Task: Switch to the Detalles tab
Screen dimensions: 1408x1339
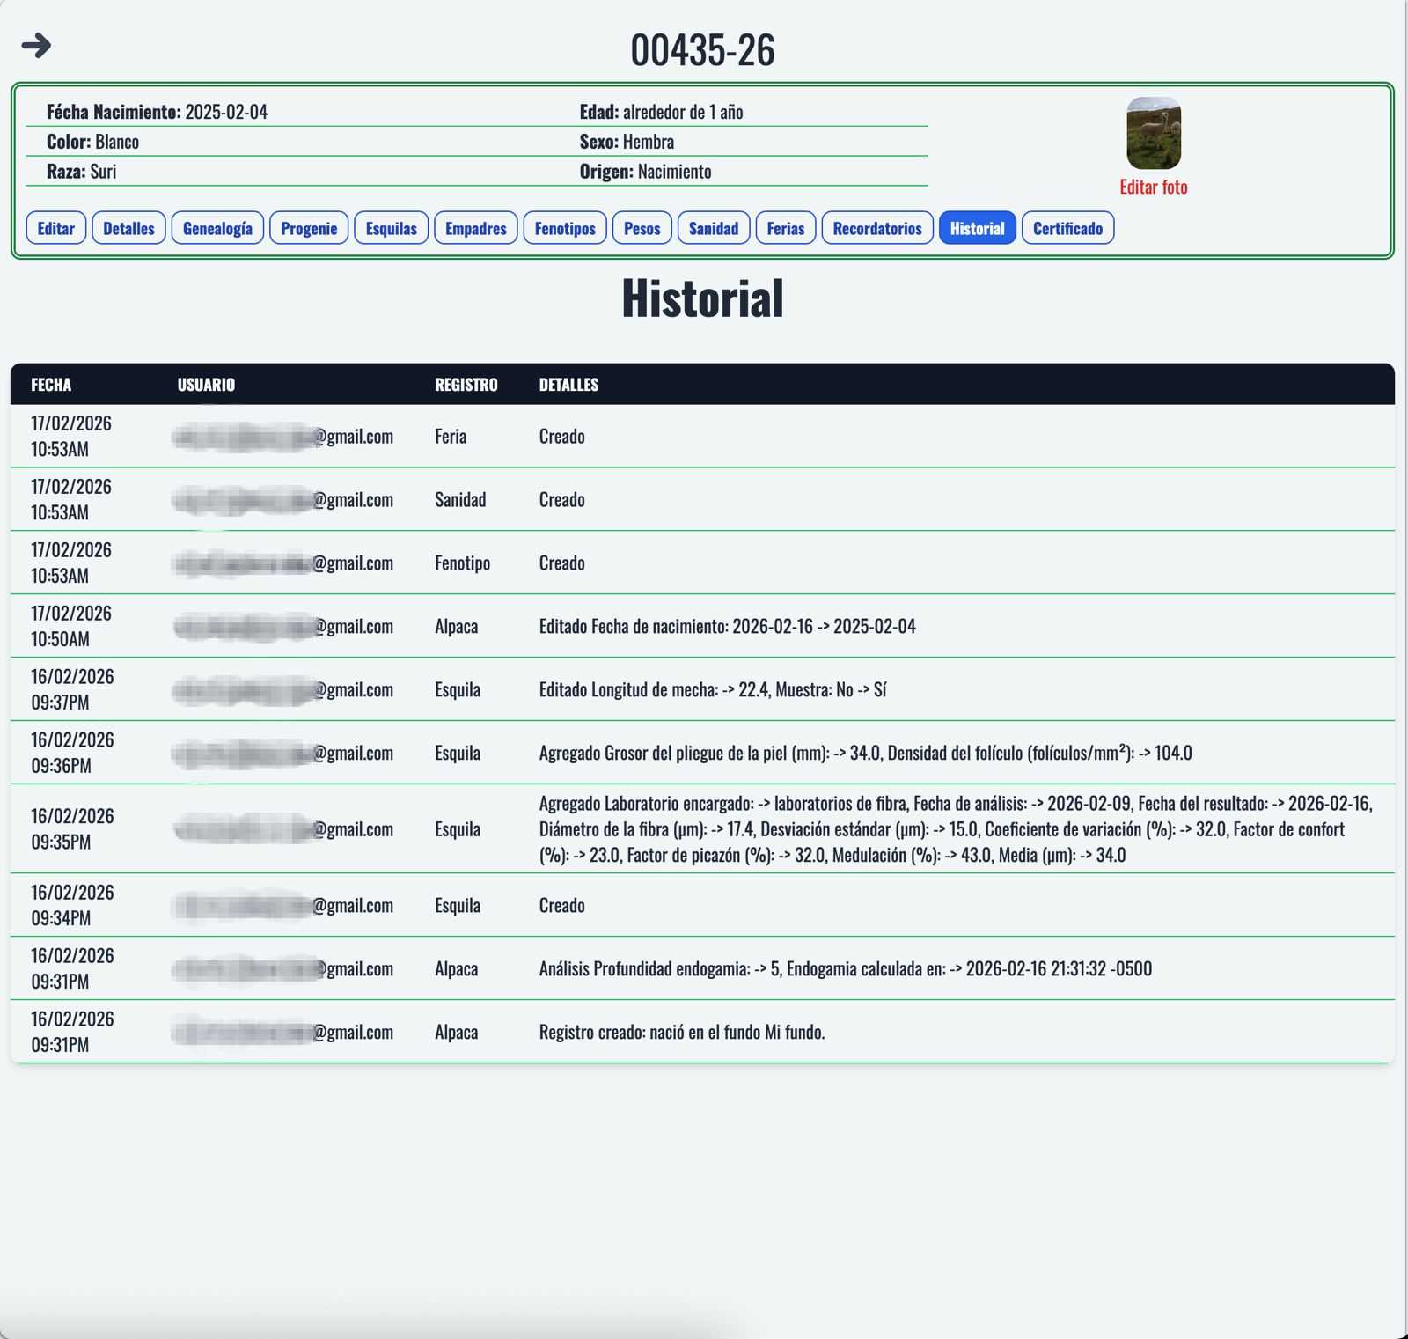Action: coord(128,228)
